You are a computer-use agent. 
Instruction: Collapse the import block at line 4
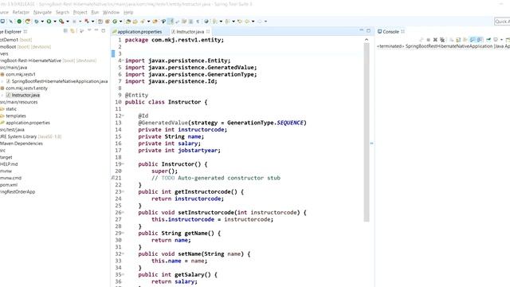point(123,61)
